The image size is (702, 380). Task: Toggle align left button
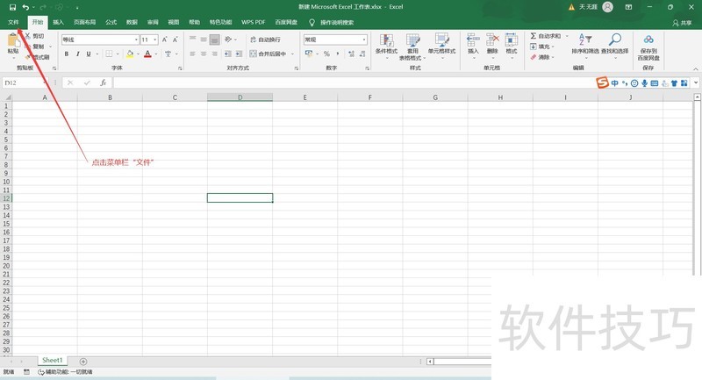point(192,54)
